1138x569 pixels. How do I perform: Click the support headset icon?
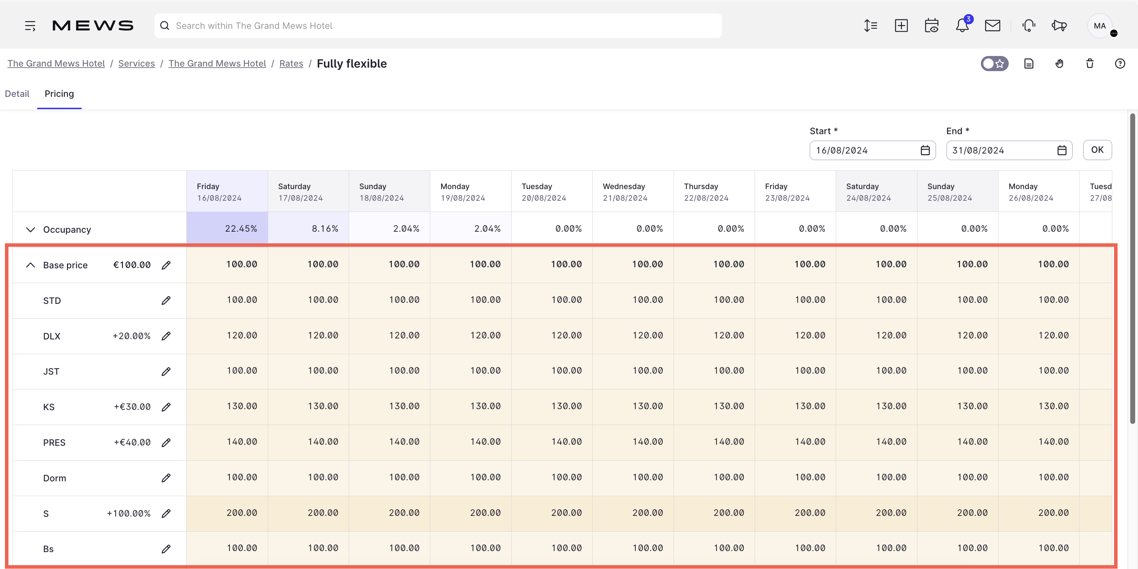pos(1029,26)
